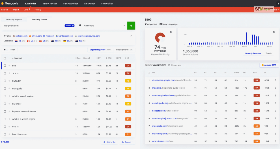
Task: Open options menu for mailchimp.com result
Action: [275, 134]
